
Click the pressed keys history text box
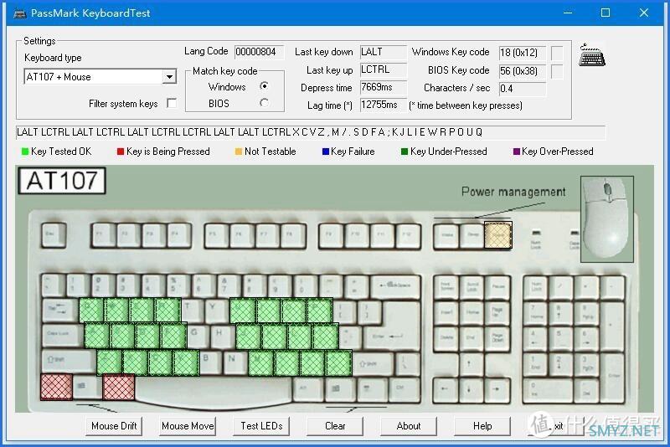(311, 132)
